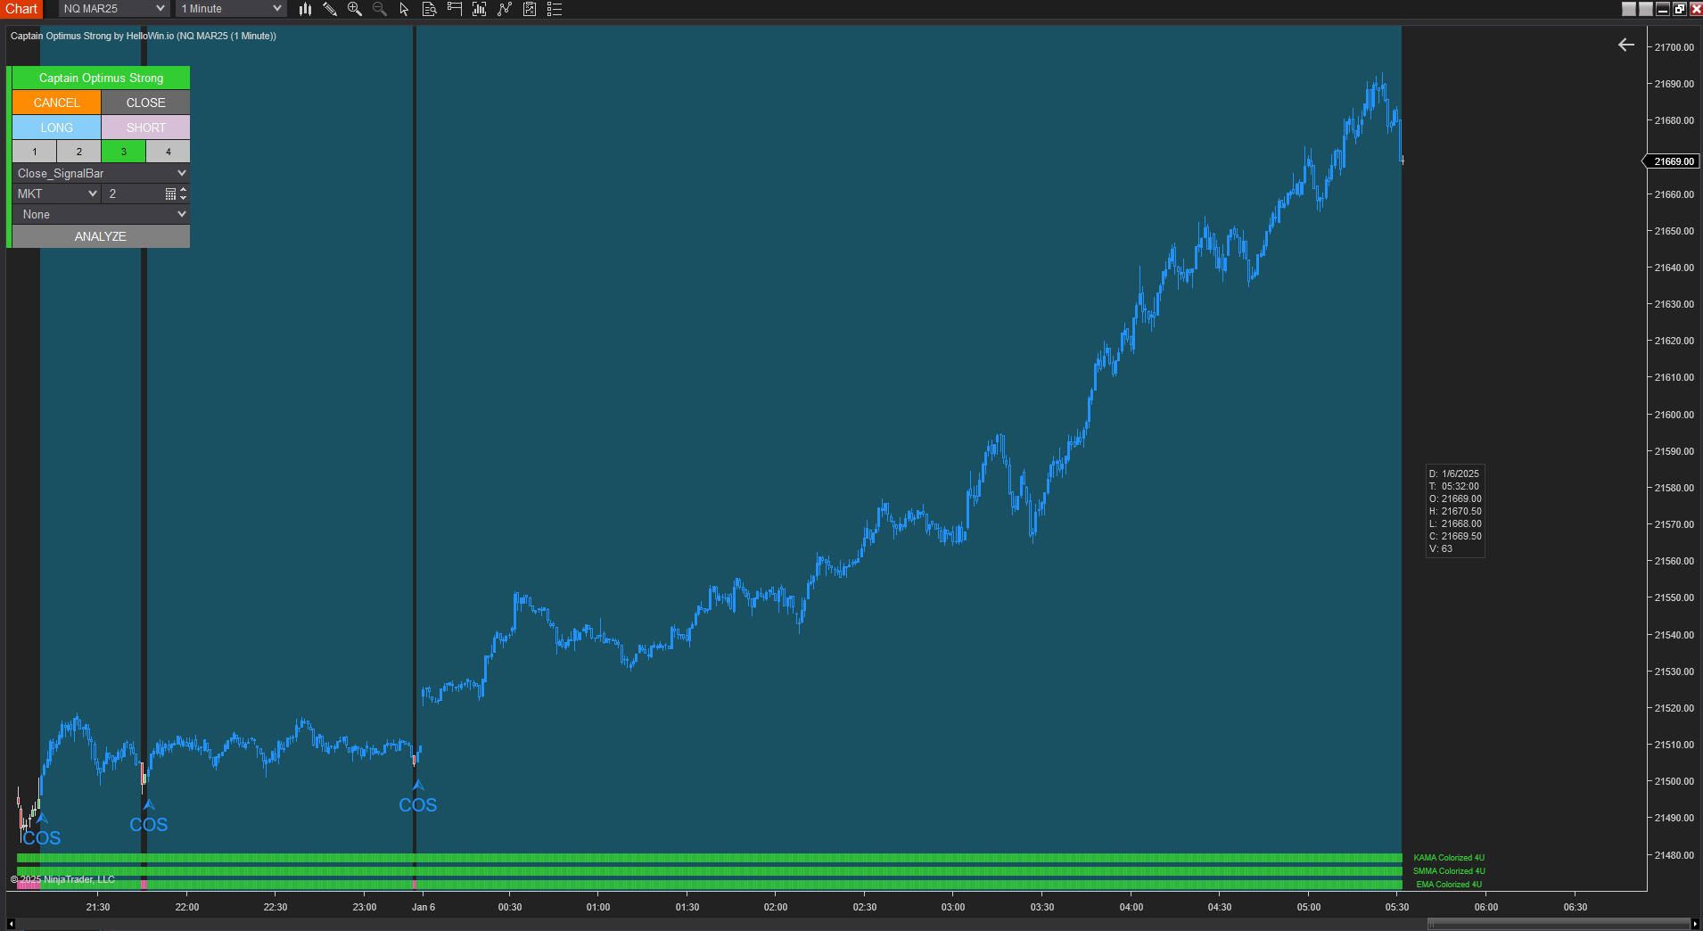Open the MKT order type dropdown
Screen dimensions: 1703x931
[56, 194]
